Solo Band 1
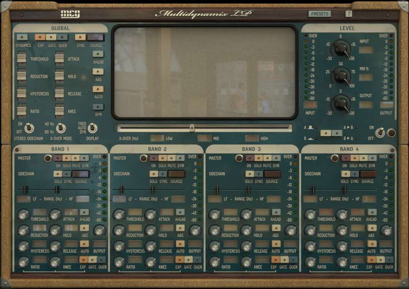The height and width of the screenshot is (289, 409). (x=66, y=158)
